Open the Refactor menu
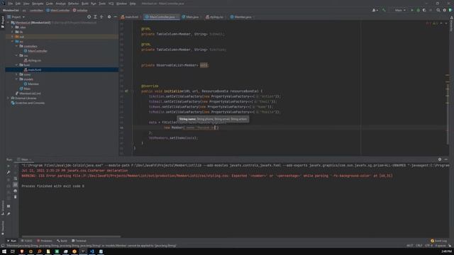454x255 pixels. click(73, 4)
